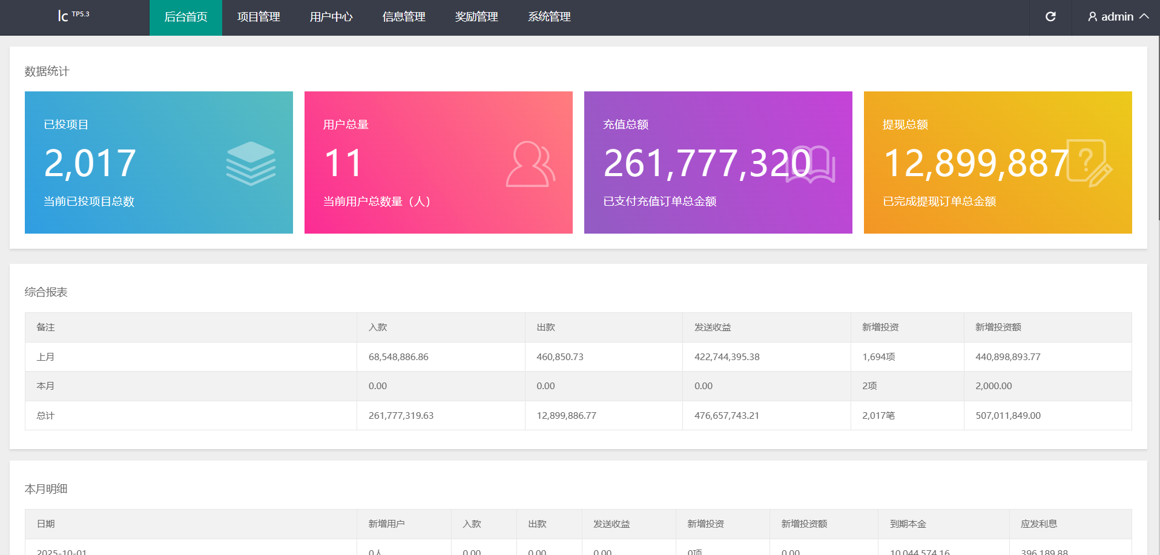Image resolution: width=1160 pixels, height=555 pixels.
Task: Open the 用户中心 menu
Action: [331, 17]
